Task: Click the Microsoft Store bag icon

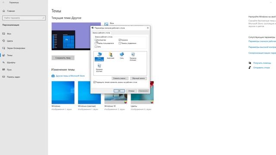Action: pyautogui.click(x=53, y=76)
